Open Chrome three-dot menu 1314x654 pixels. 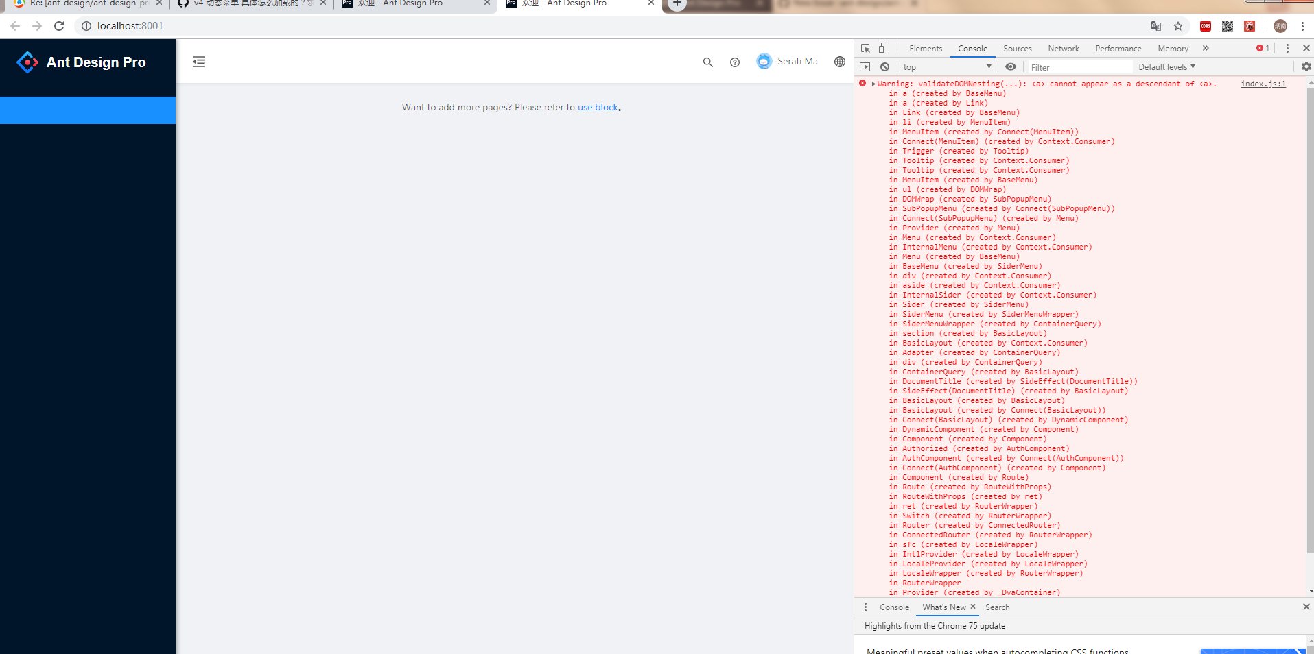(x=1302, y=26)
